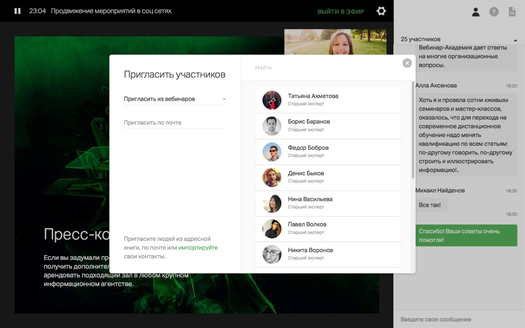This screenshot has height=328, width=525.
Task: Click the contact list scrollbar
Action: pyautogui.click(x=413, y=130)
